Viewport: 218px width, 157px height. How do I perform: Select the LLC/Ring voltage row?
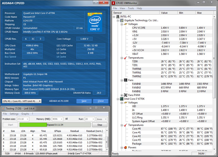[x=172, y=117]
